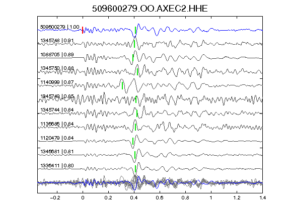Click the x-axis tick label 0.8

tap(185, 198)
